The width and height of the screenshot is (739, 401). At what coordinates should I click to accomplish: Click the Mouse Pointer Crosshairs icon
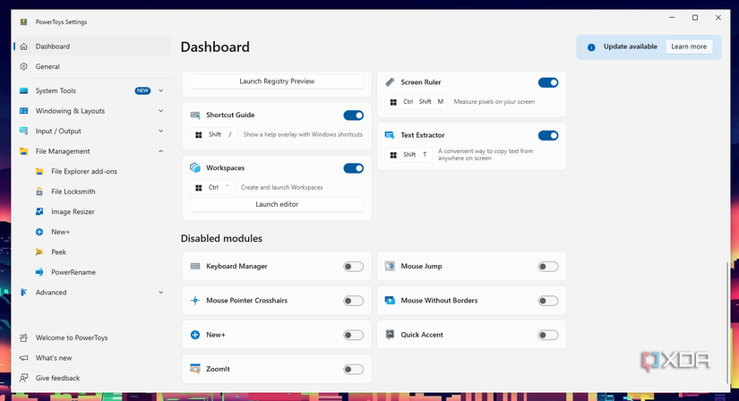pyautogui.click(x=195, y=301)
